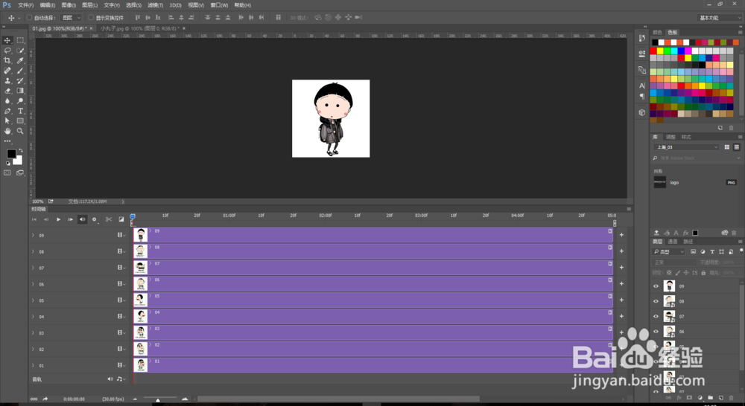The height and width of the screenshot is (406, 745).
Task: Toggle layer filtering switch
Action: pyautogui.click(x=741, y=251)
